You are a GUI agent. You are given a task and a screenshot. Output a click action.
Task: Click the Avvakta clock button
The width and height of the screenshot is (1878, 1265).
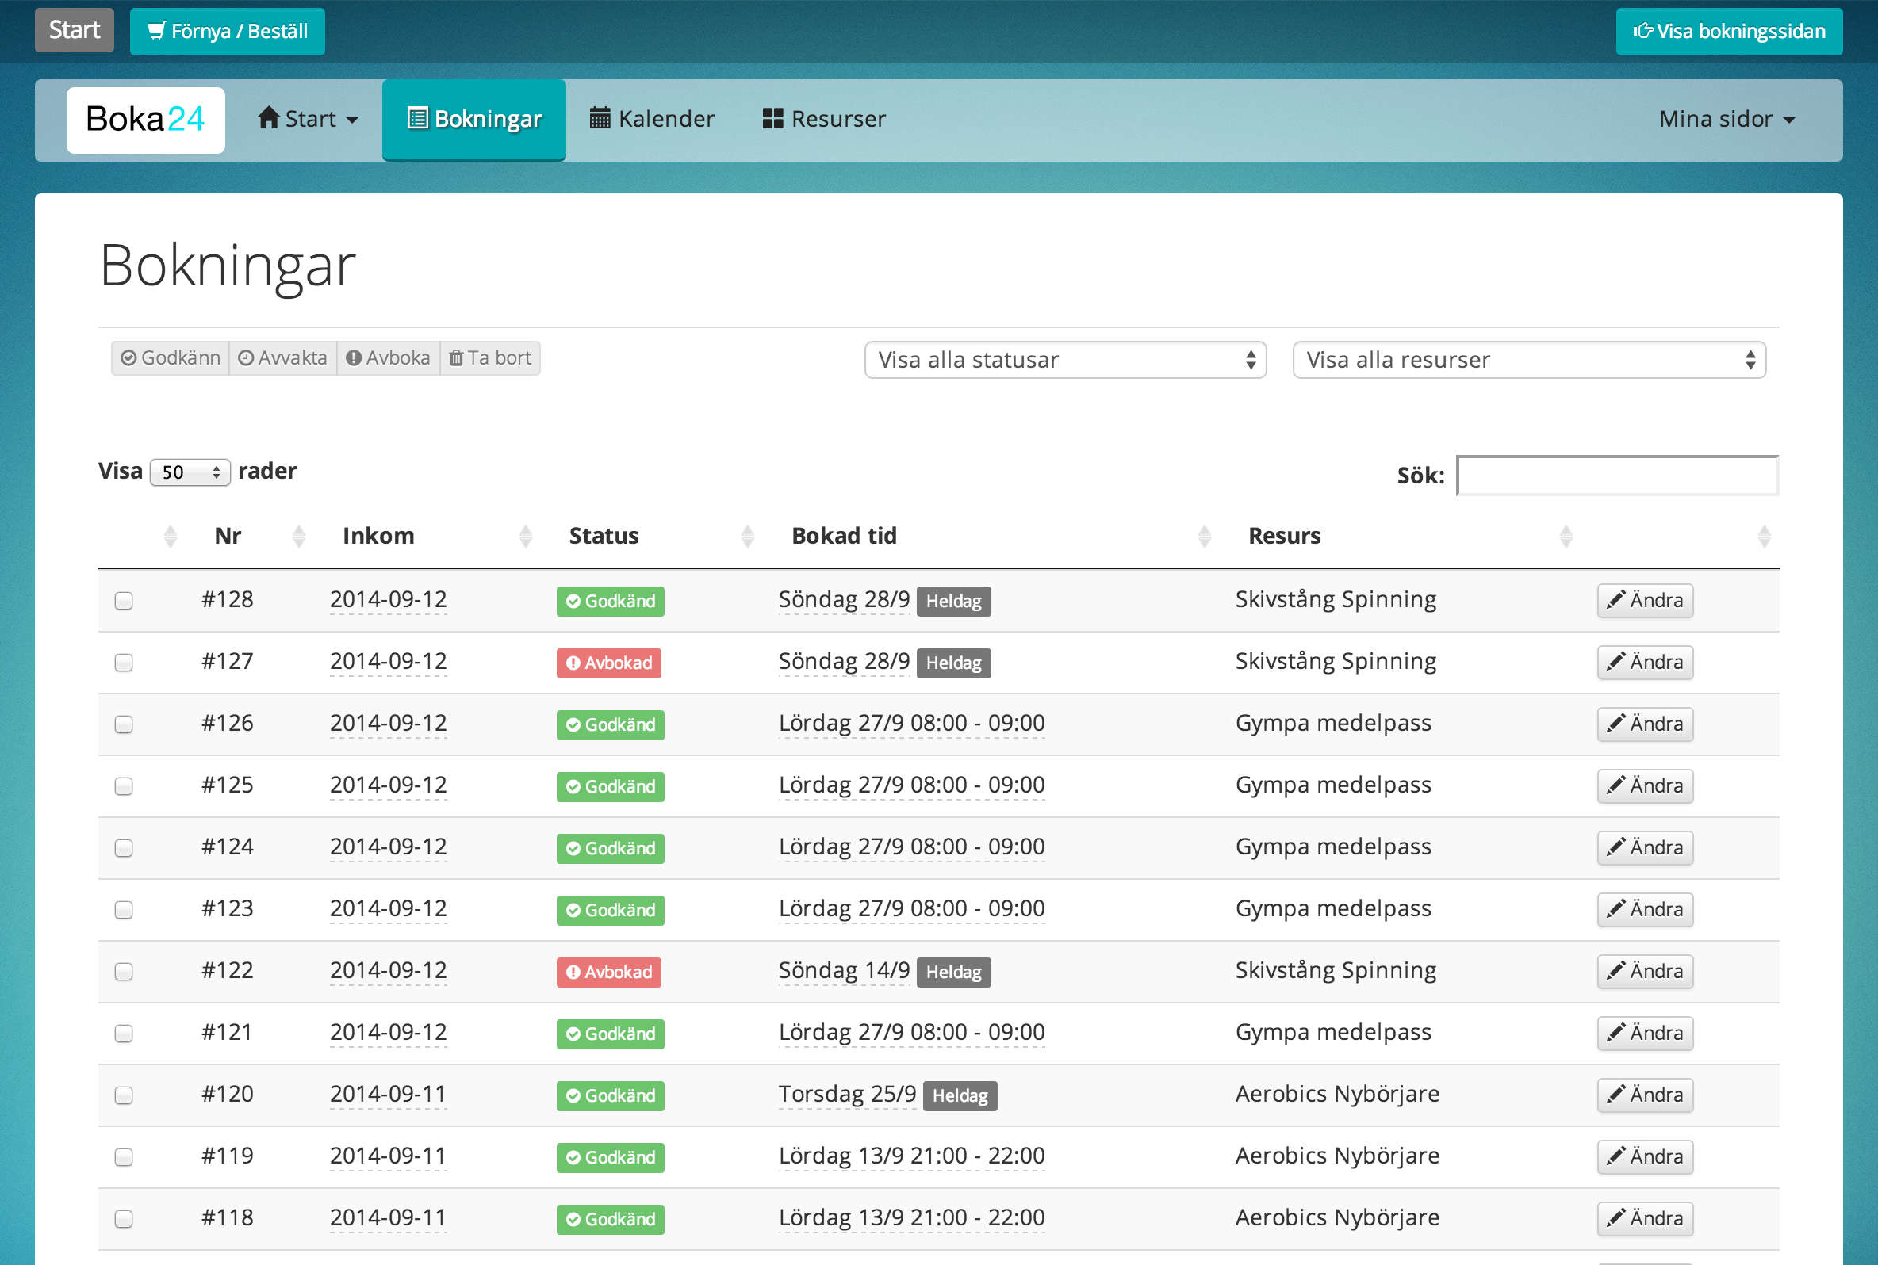pyautogui.click(x=282, y=358)
